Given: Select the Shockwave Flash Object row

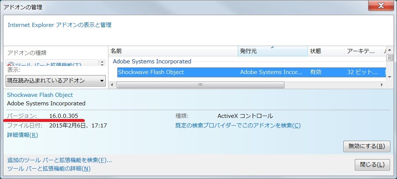Looking at the screenshot, I should 252,72.
